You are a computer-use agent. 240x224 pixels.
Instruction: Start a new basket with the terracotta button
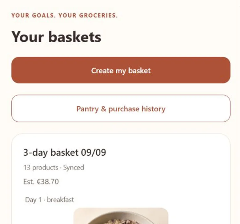coord(121,70)
